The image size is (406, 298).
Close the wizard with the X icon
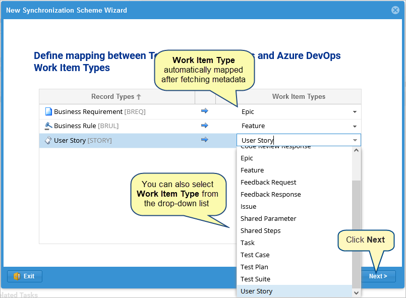pyautogui.click(x=395, y=10)
